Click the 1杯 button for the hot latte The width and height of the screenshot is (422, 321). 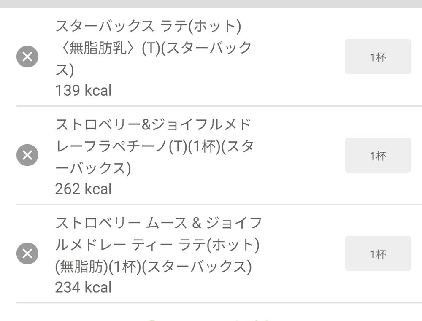coord(377,57)
